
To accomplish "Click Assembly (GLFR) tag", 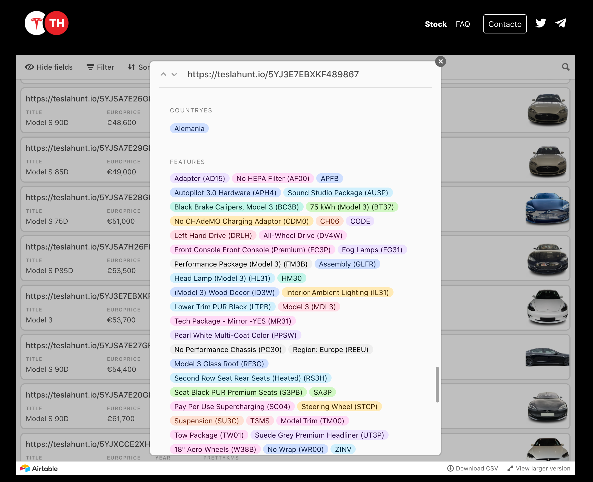I will coord(347,264).
